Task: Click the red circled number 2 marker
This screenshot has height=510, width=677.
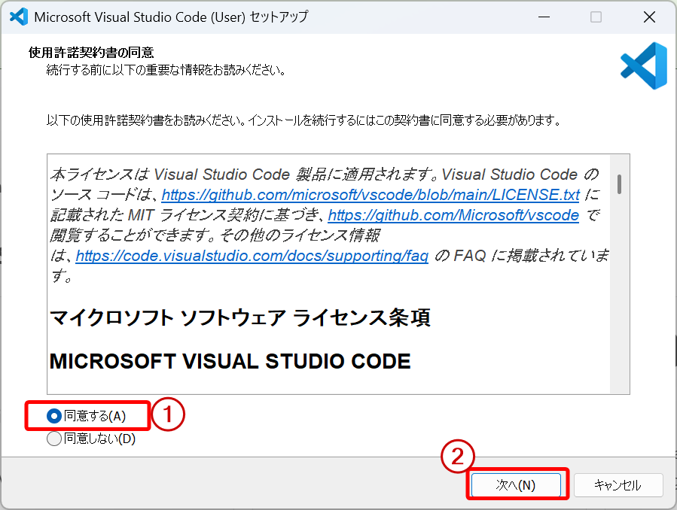Action: click(x=459, y=456)
